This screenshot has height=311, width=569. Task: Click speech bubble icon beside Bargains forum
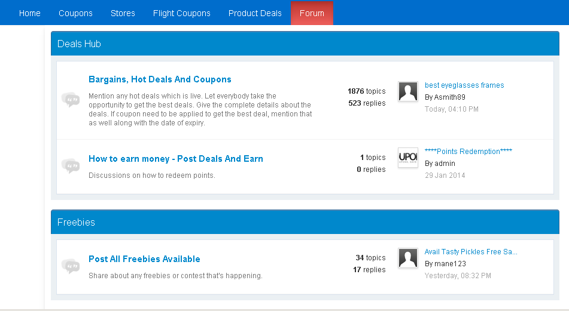coord(71,100)
